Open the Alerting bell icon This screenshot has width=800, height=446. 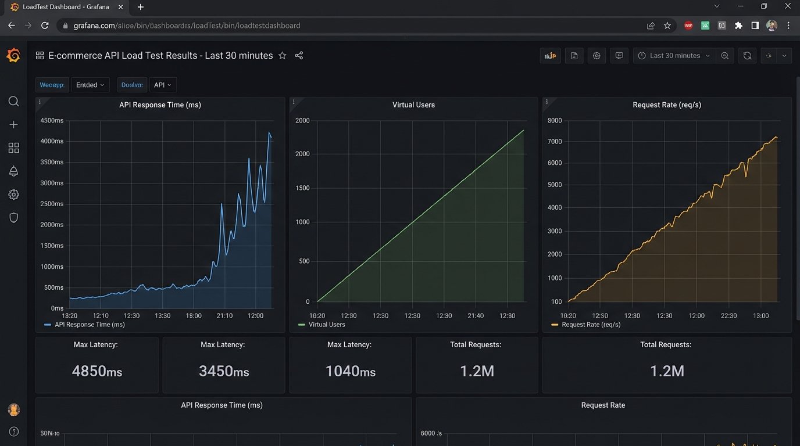pyautogui.click(x=14, y=171)
